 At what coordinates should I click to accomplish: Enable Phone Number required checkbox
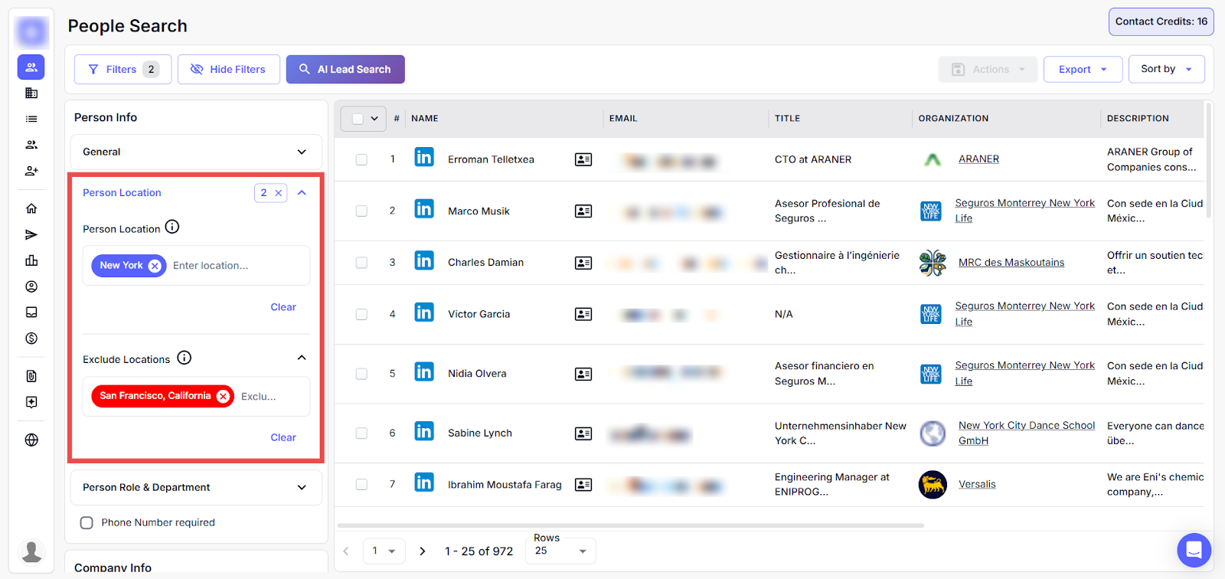click(87, 522)
